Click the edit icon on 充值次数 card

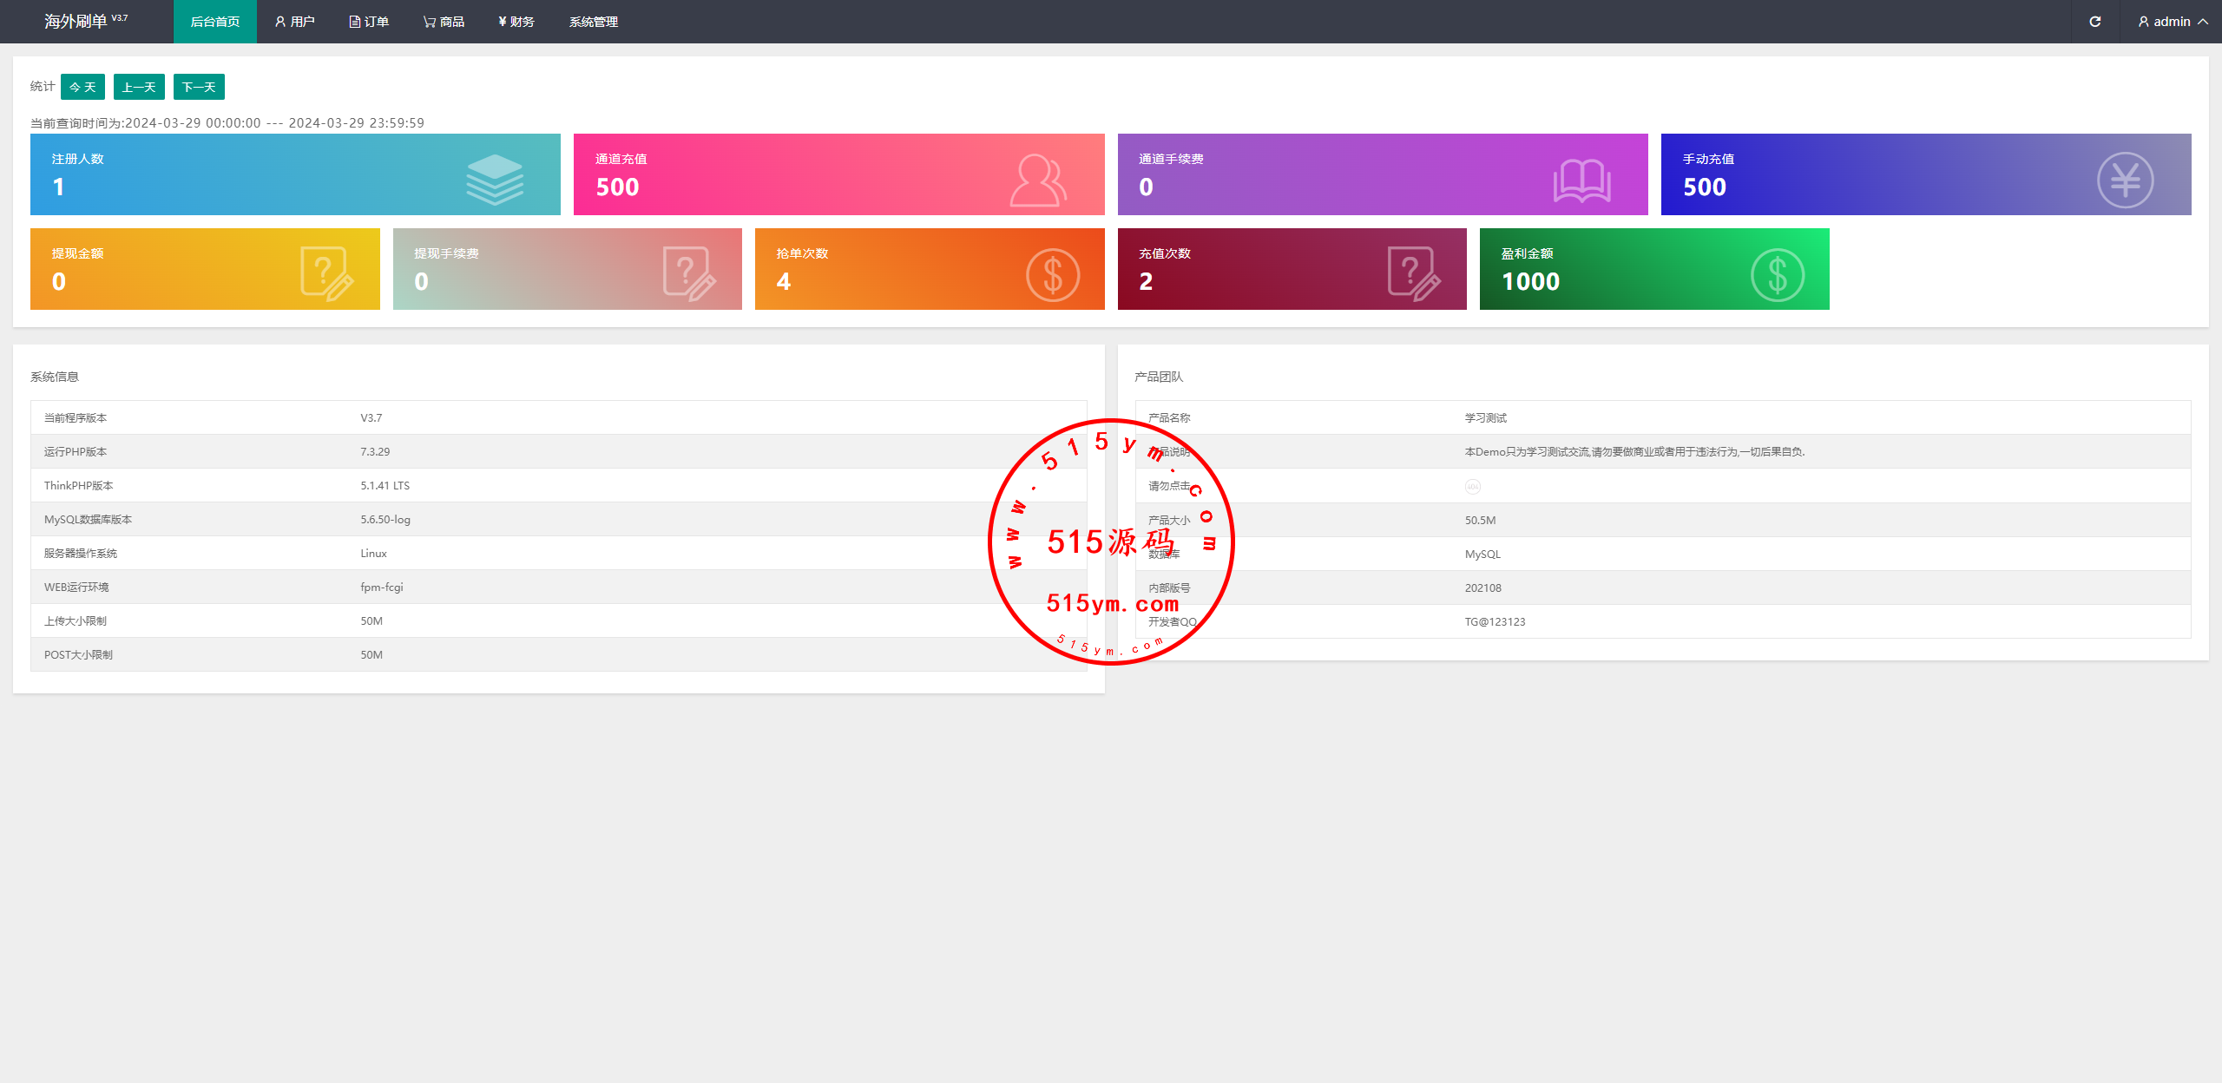click(1413, 273)
